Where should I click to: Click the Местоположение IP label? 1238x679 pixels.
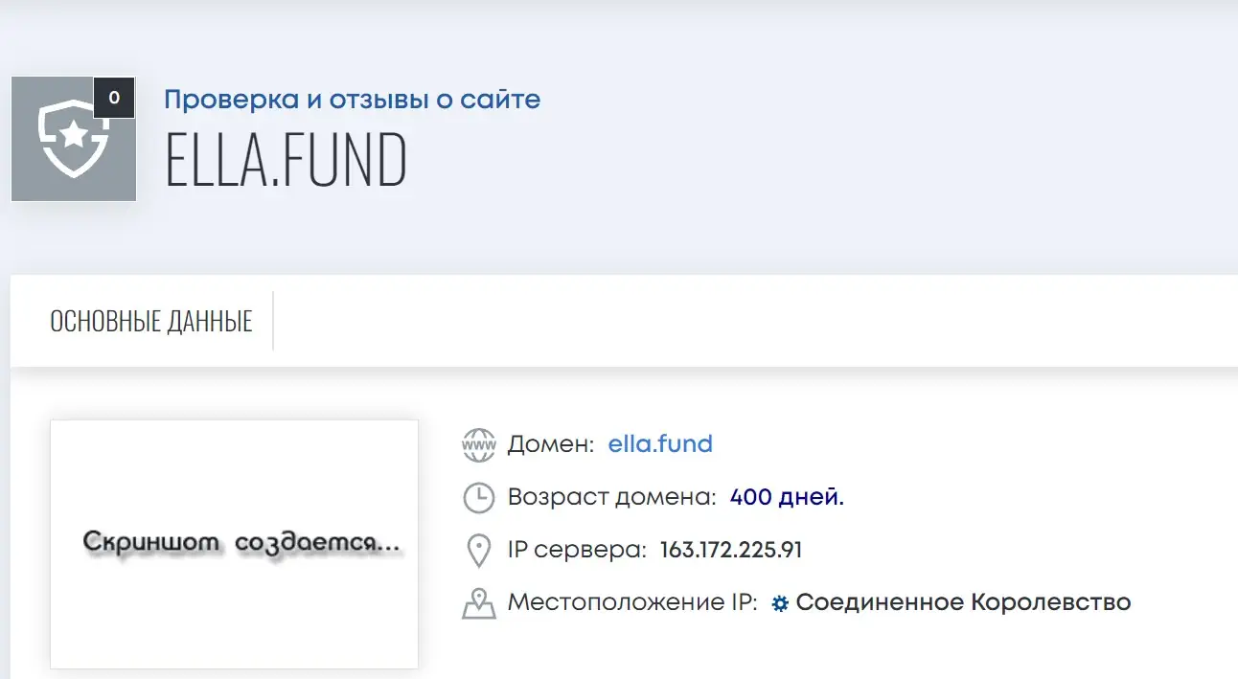(x=632, y=603)
